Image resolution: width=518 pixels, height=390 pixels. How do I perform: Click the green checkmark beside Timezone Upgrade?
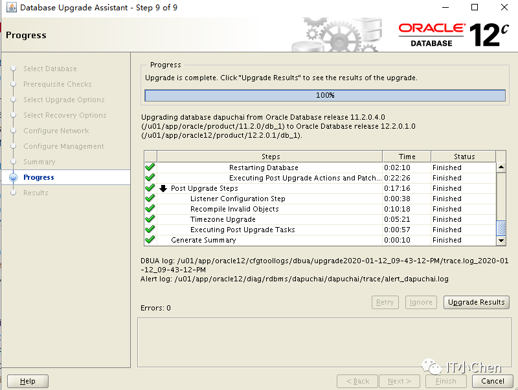click(150, 219)
